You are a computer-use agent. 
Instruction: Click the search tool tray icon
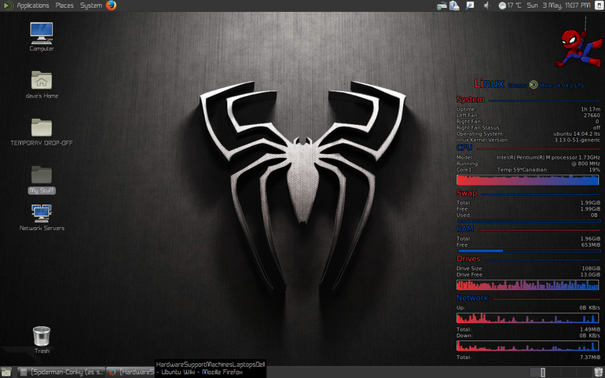coord(470,6)
